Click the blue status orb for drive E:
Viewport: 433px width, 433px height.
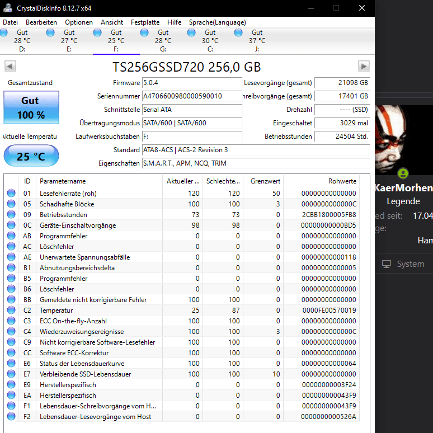pos(50,32)
